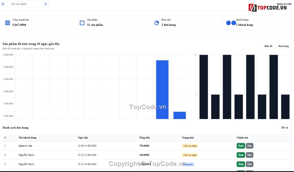294x172 pixels.
Task: Click the 'Đang giao' status badge
Action: pyautogui.click(x=188, y=164)
